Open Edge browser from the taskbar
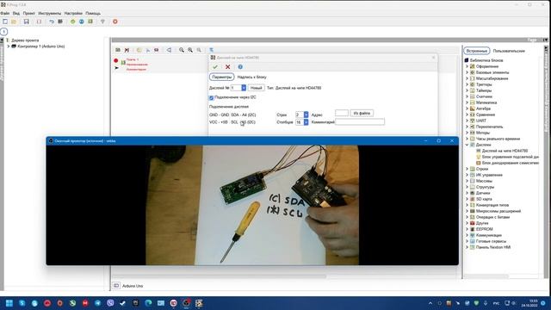Screen dimensions: 551x310 tap(148, 303)
